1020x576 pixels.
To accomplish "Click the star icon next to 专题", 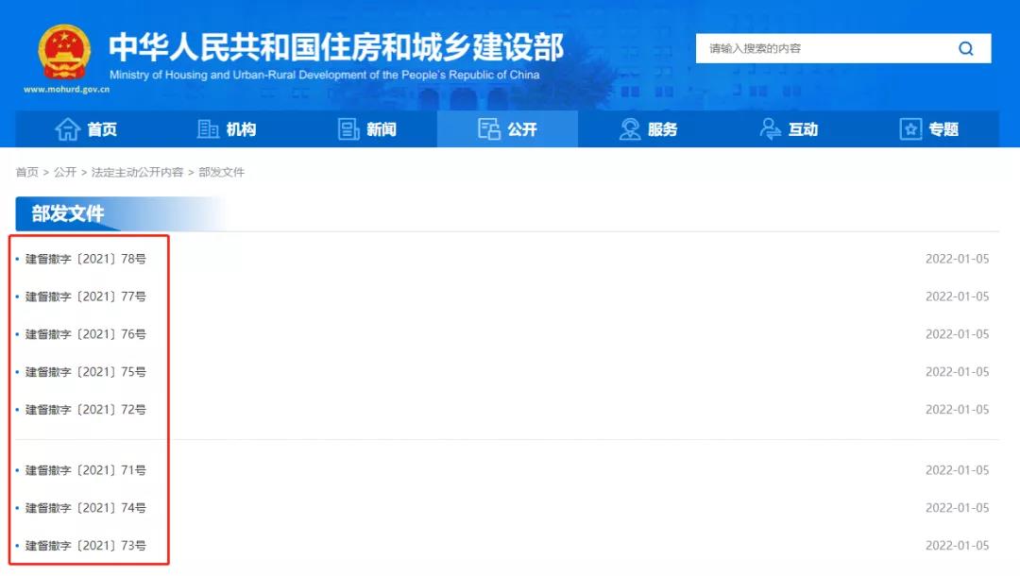I will tap(910, 129).
